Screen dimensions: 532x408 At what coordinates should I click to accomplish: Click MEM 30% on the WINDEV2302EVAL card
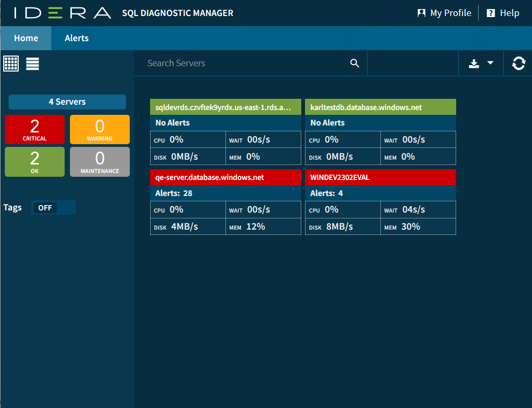(x=418, y=226)
